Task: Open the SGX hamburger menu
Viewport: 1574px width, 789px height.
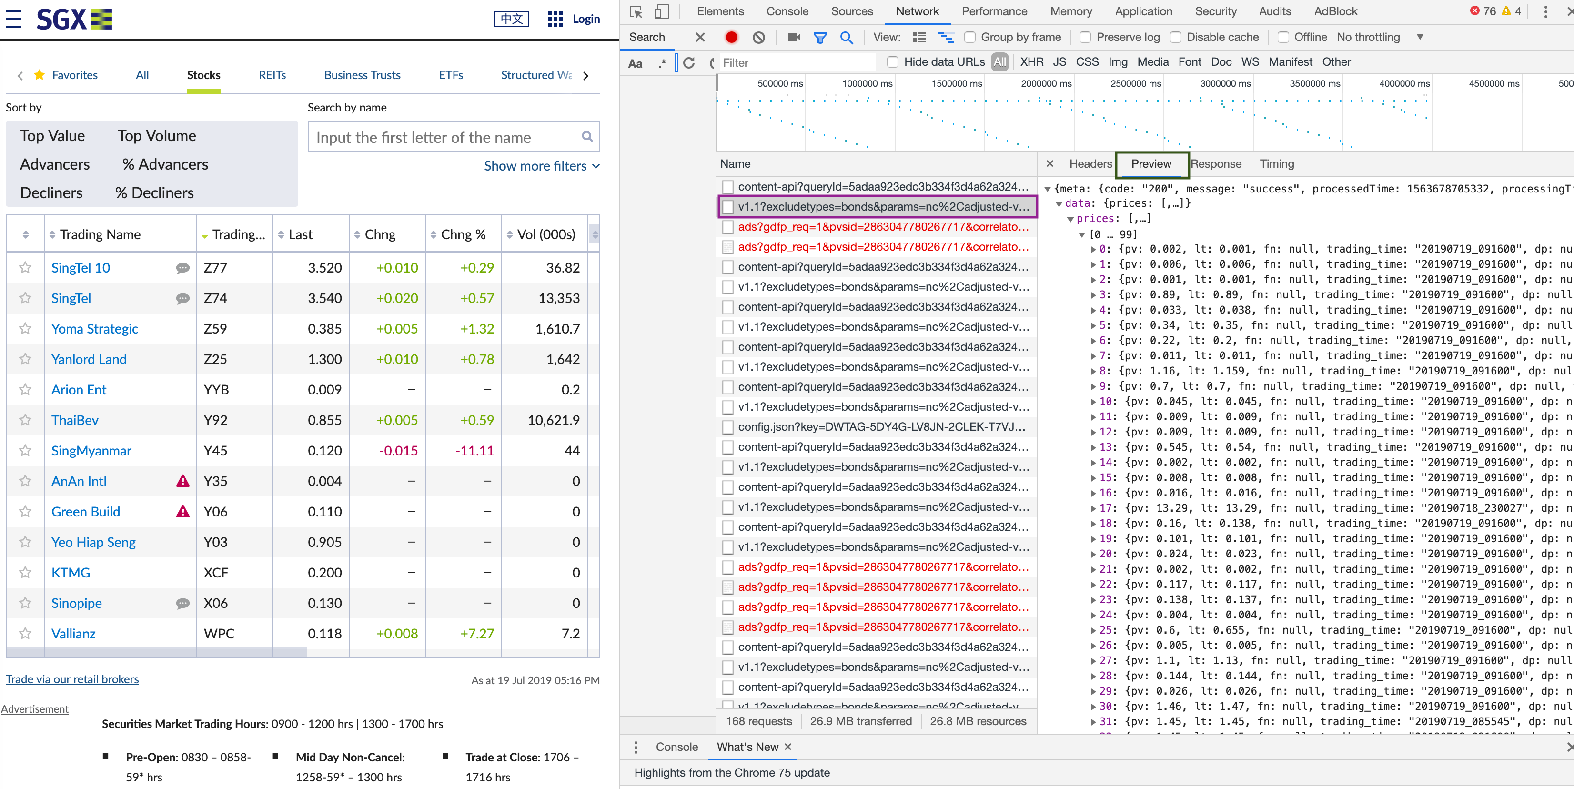Action: 13,19
